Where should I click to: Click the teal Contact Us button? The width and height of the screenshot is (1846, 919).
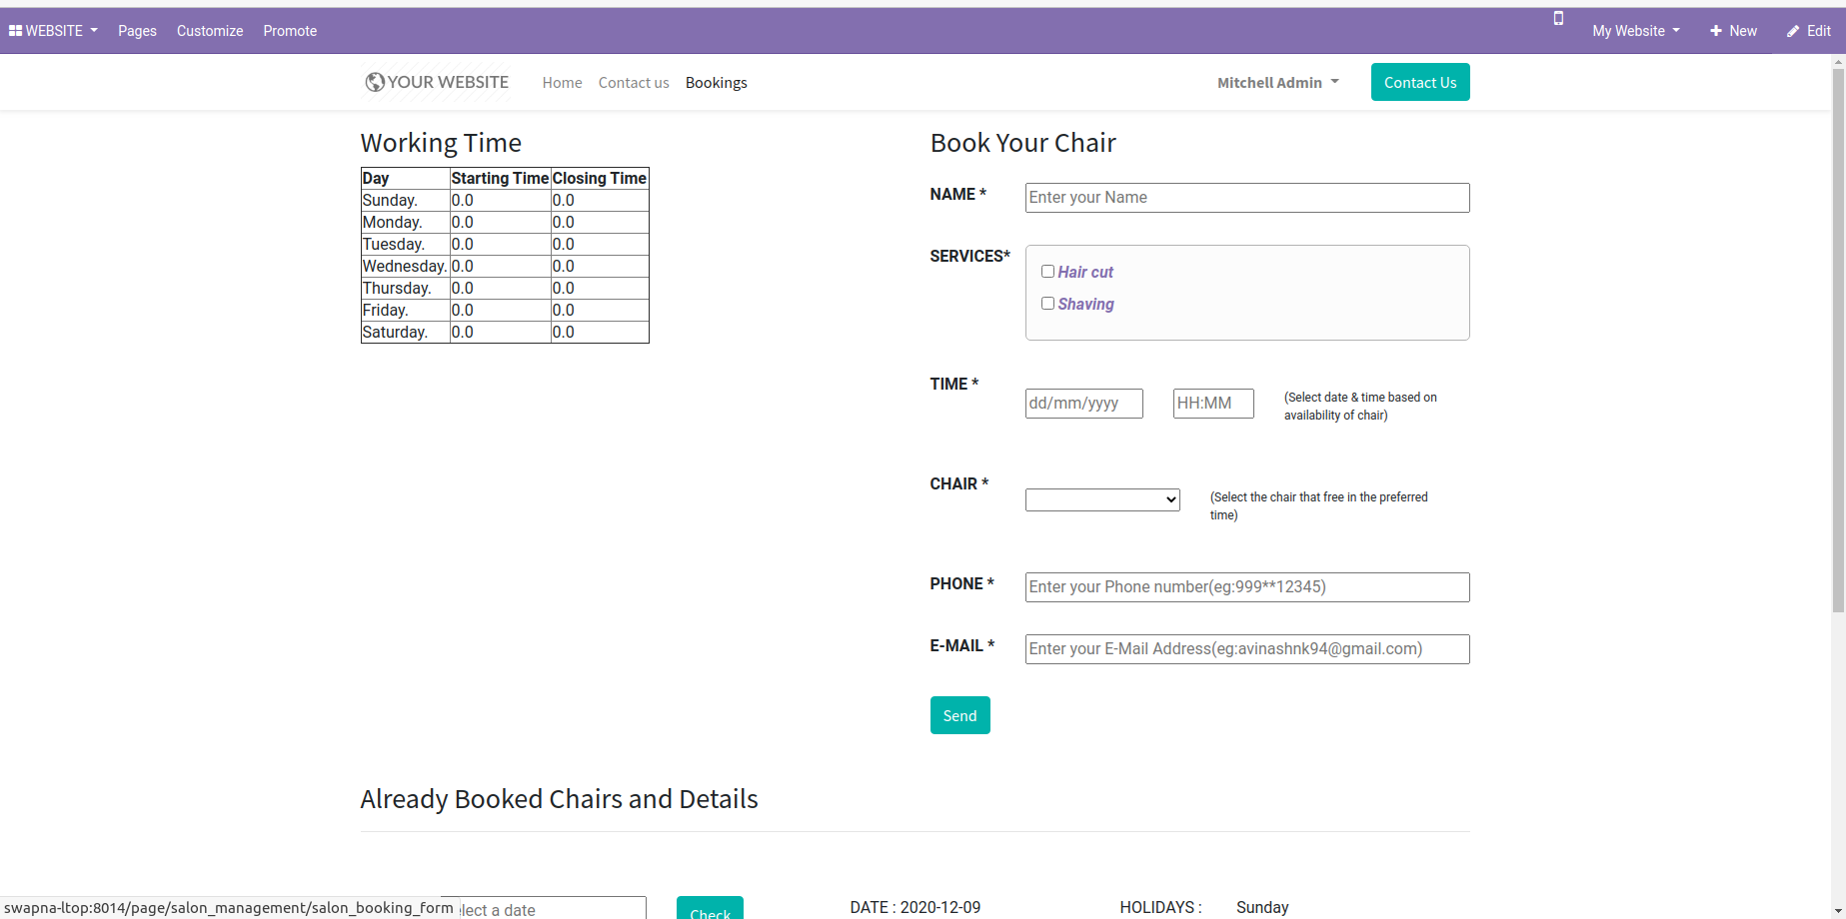click(x=1420, y=82)
